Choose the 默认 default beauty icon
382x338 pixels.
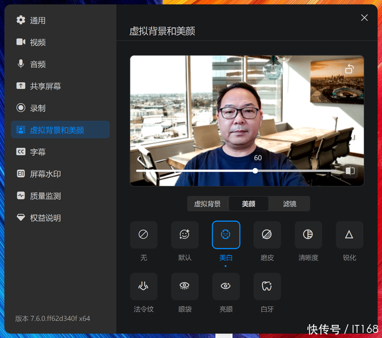tap(185, 235)
